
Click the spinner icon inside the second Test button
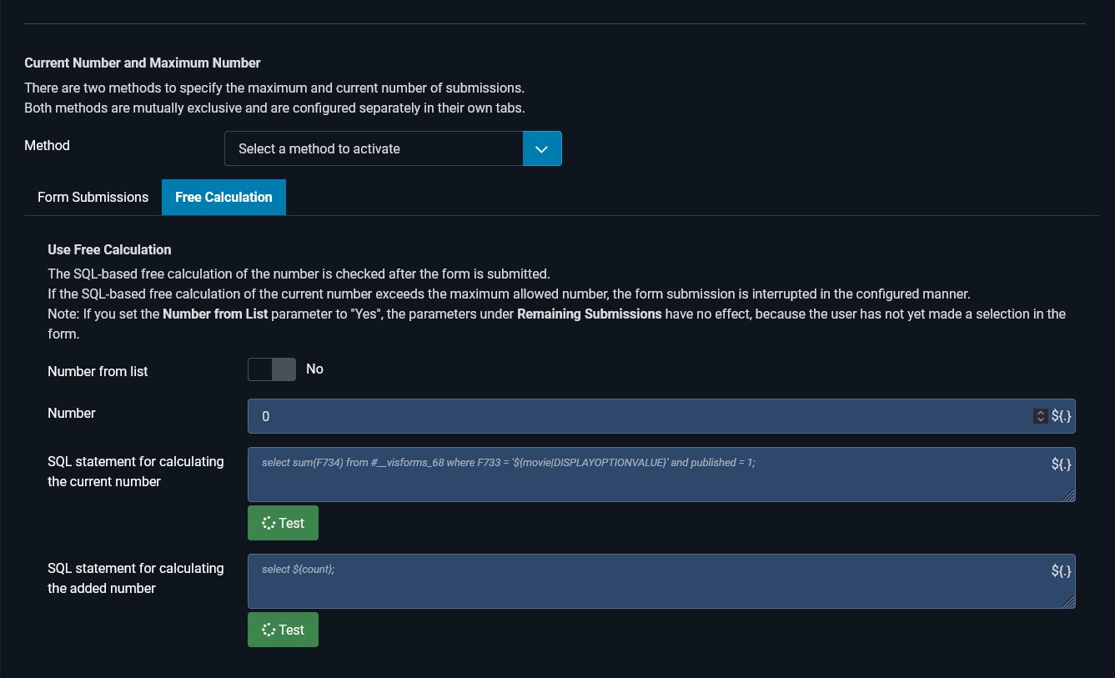click(x=269, y=630)
